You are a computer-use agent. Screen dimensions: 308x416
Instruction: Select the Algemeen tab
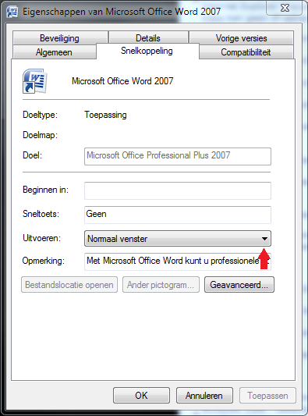55,52
